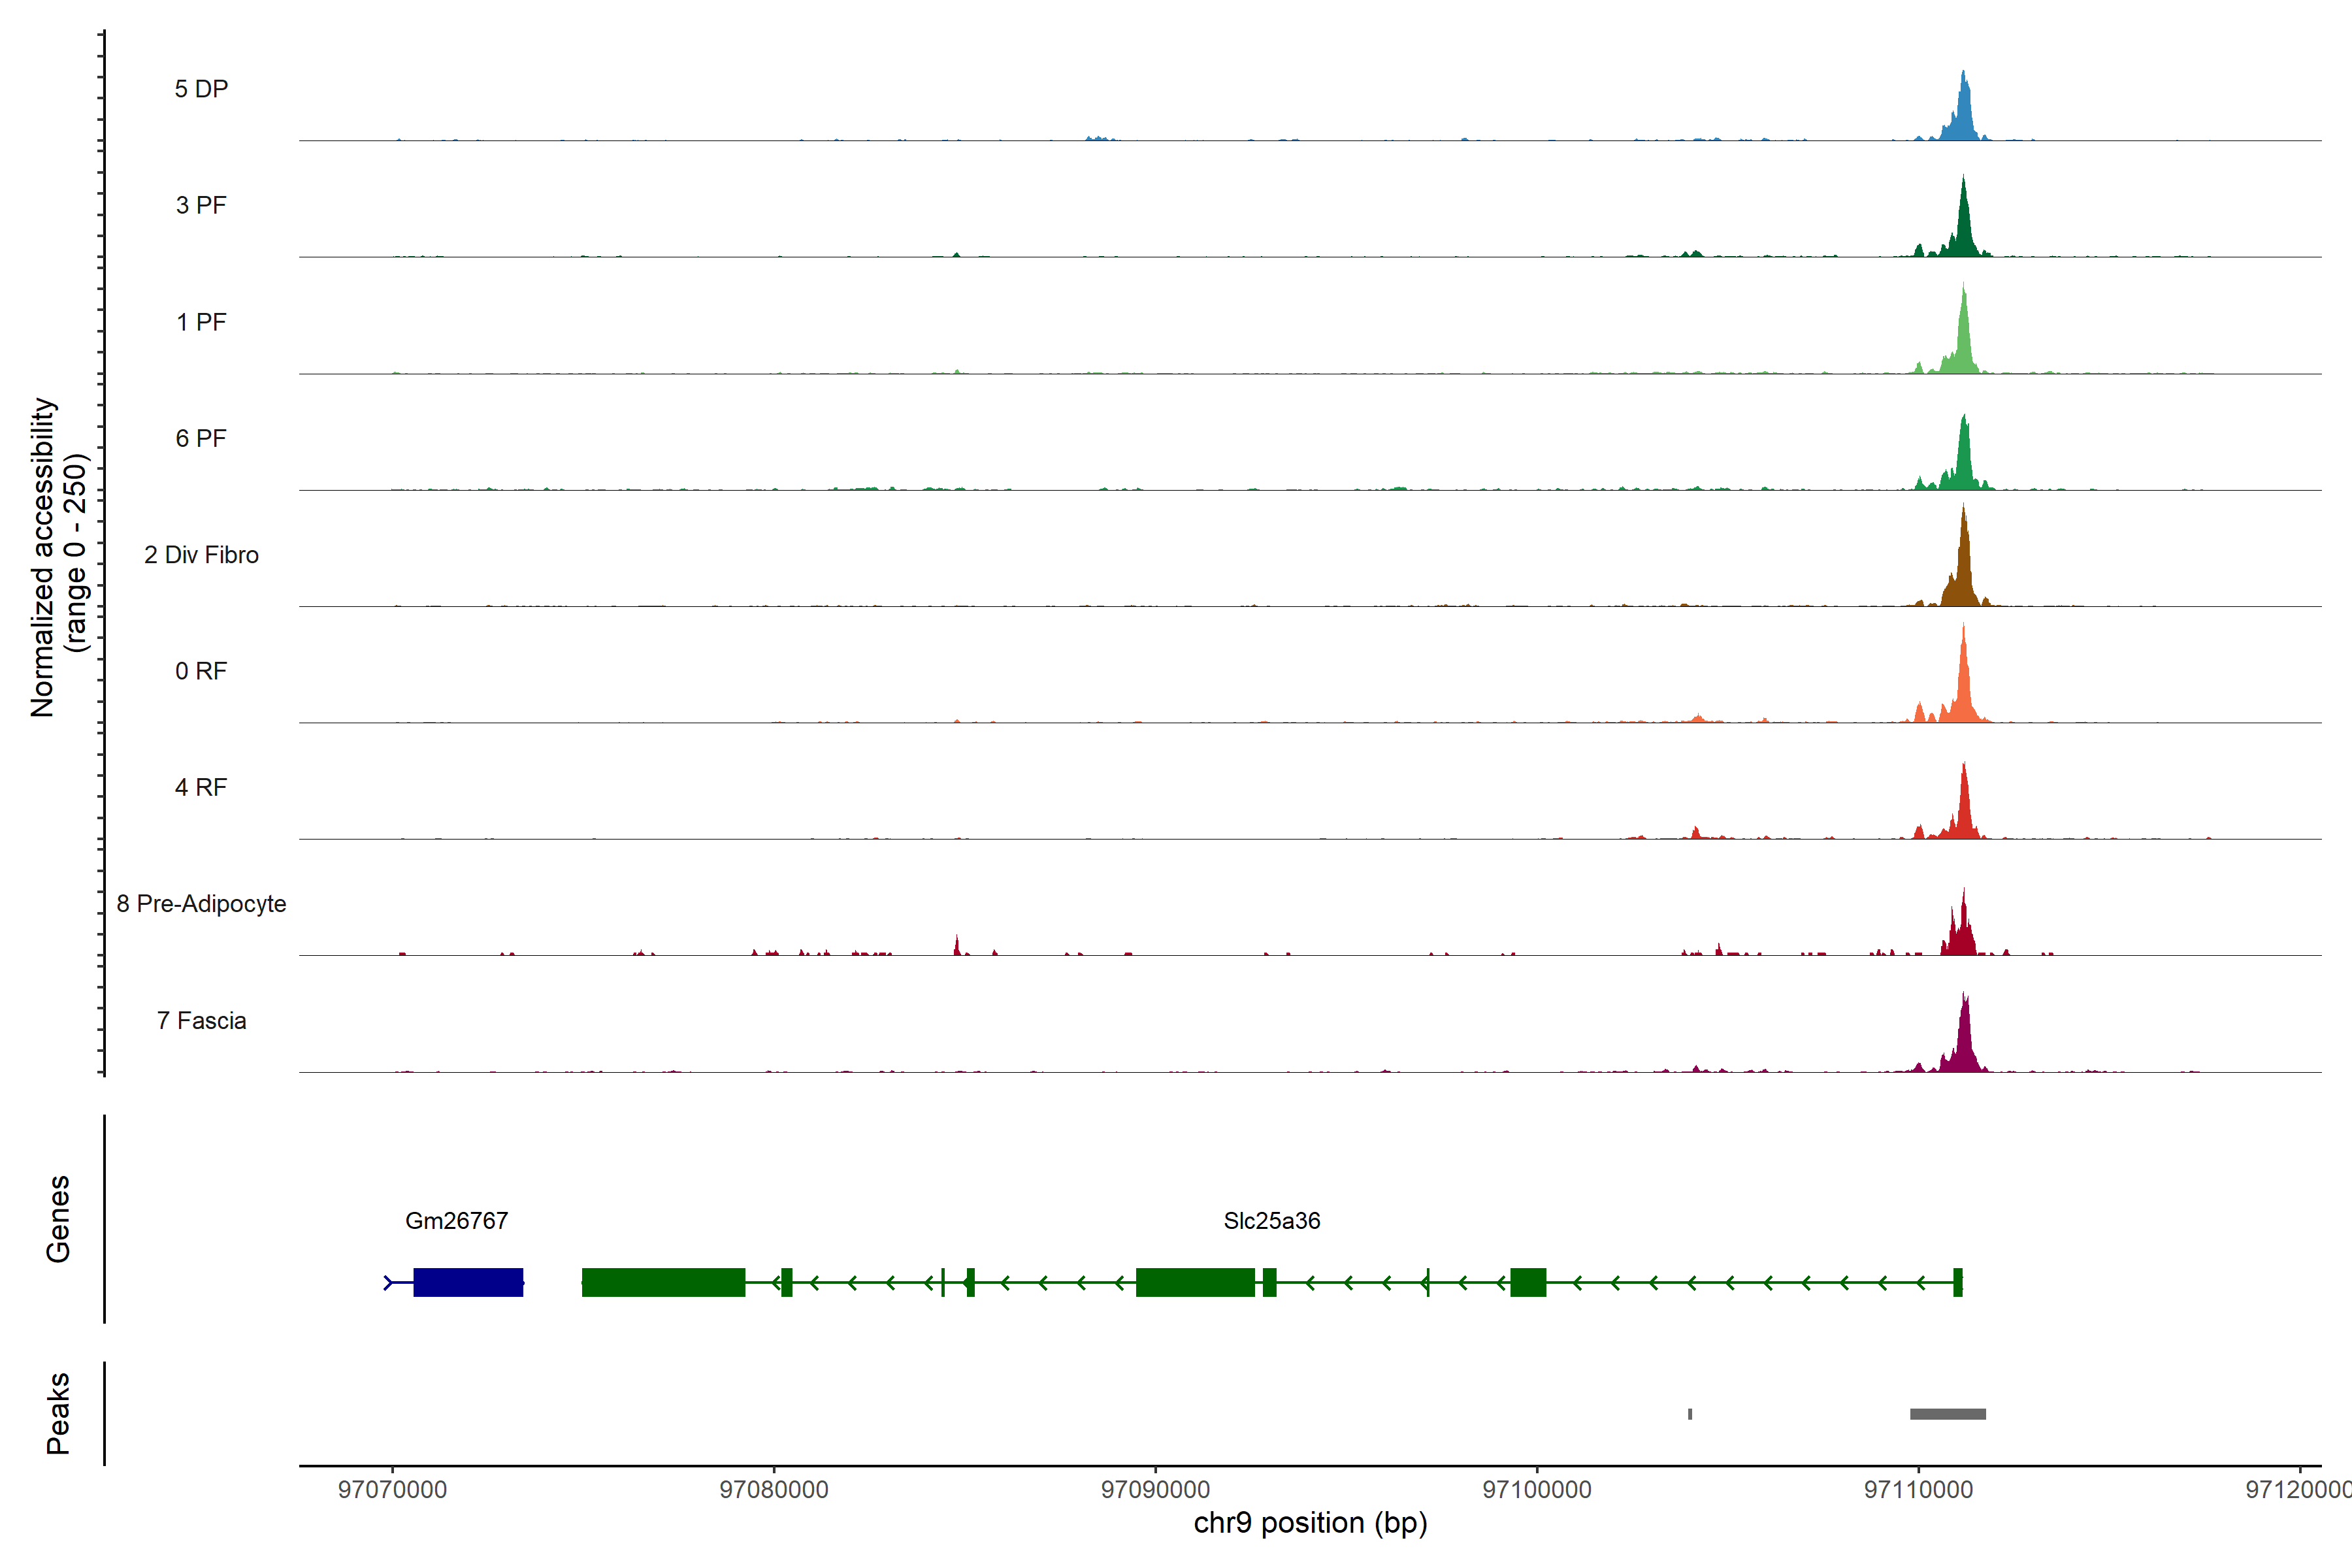Click the chr9 position axis title

click(x=1310, y=1523)
